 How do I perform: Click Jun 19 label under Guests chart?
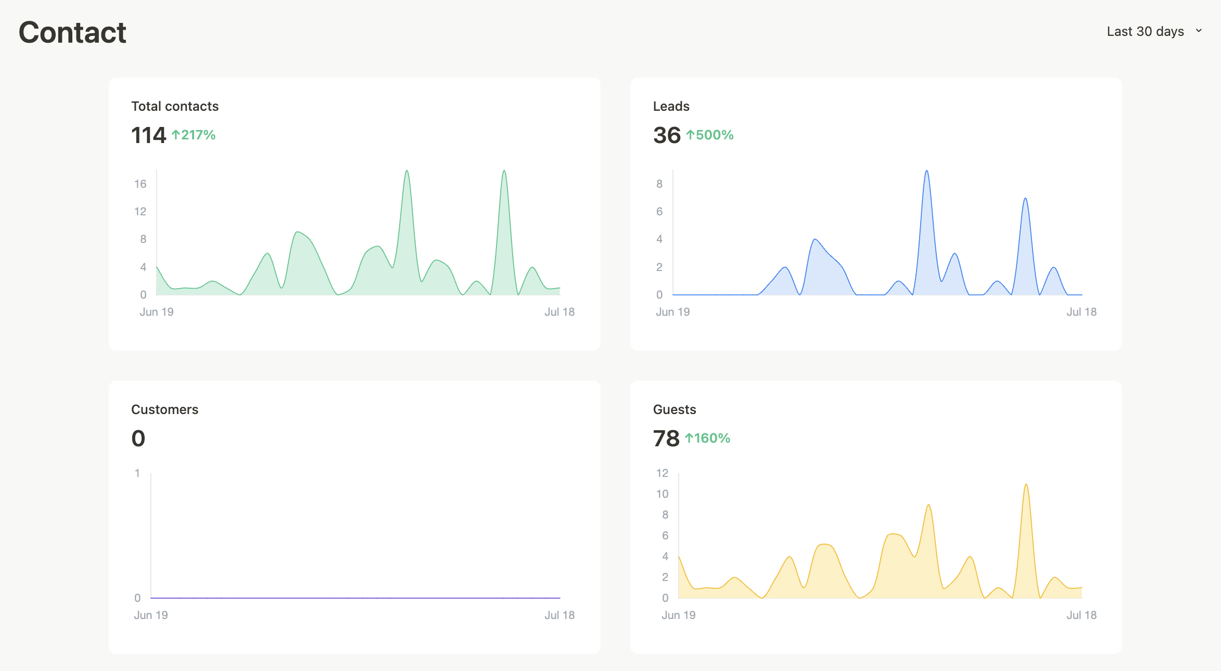point(679,615)
